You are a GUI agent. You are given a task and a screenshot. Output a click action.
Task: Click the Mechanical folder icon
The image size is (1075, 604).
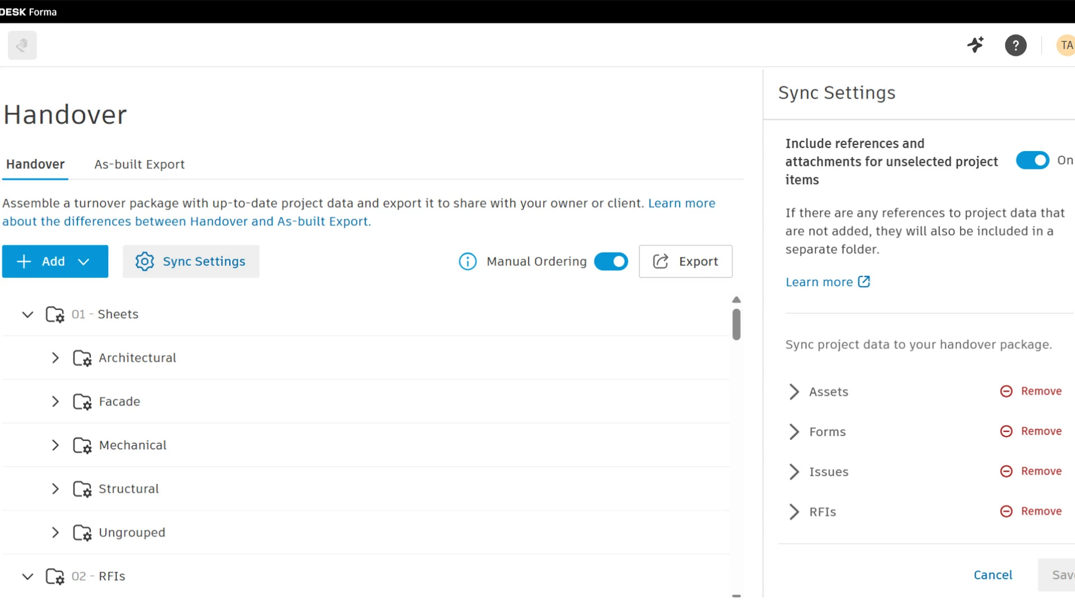click(x=82, y=445)
